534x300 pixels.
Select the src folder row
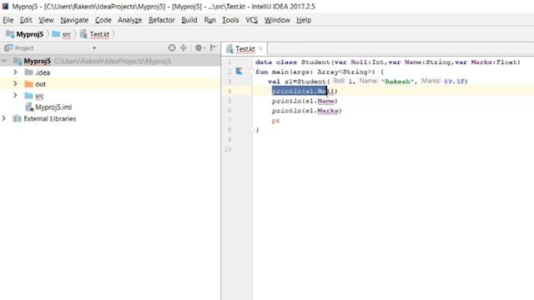110,96
